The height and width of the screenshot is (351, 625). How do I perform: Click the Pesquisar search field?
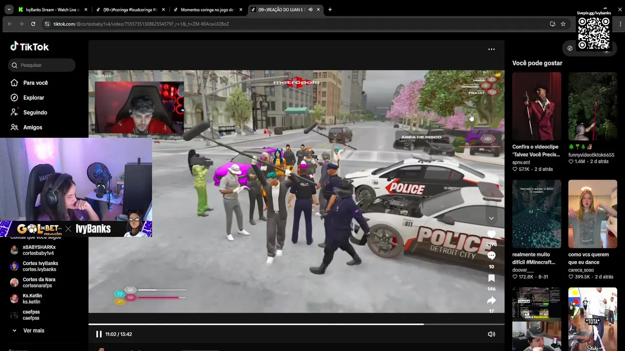tap(42, 65)
